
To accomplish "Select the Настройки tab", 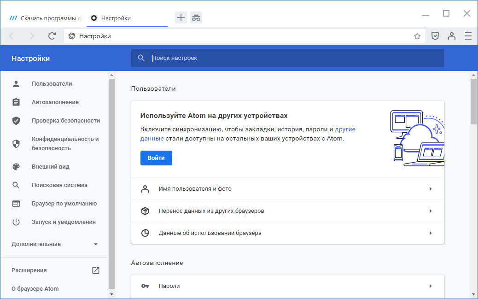I will [127, 18].
